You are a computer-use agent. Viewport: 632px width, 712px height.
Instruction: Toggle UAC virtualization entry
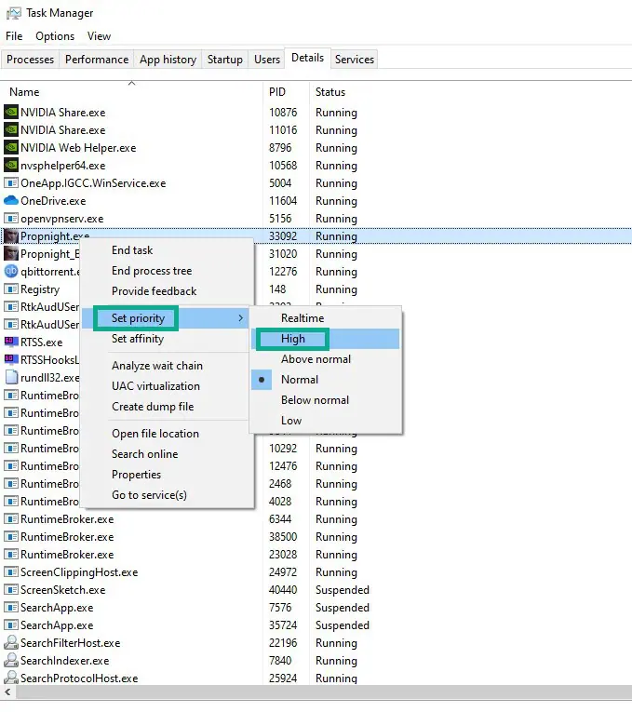tap(167, 386)
